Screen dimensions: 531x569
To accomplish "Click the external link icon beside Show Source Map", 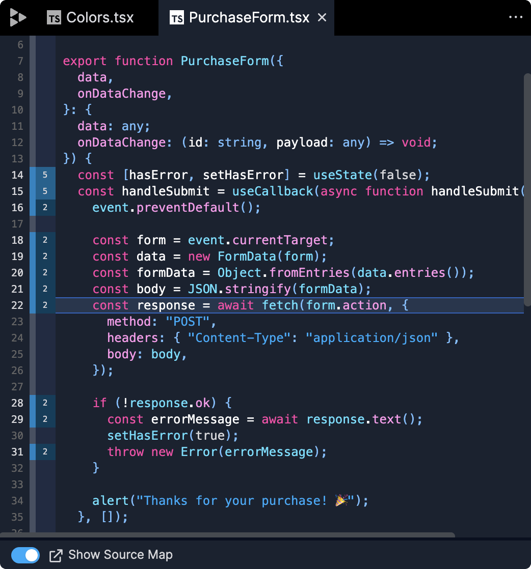I will (x=56, y=555).
